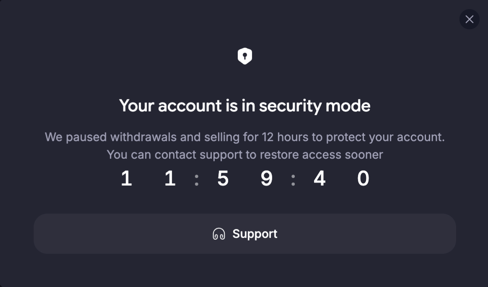This screenshot has height=287, width=488.
Task: Click the colon between minutes and seconds
Action: (x=293, y=180)
